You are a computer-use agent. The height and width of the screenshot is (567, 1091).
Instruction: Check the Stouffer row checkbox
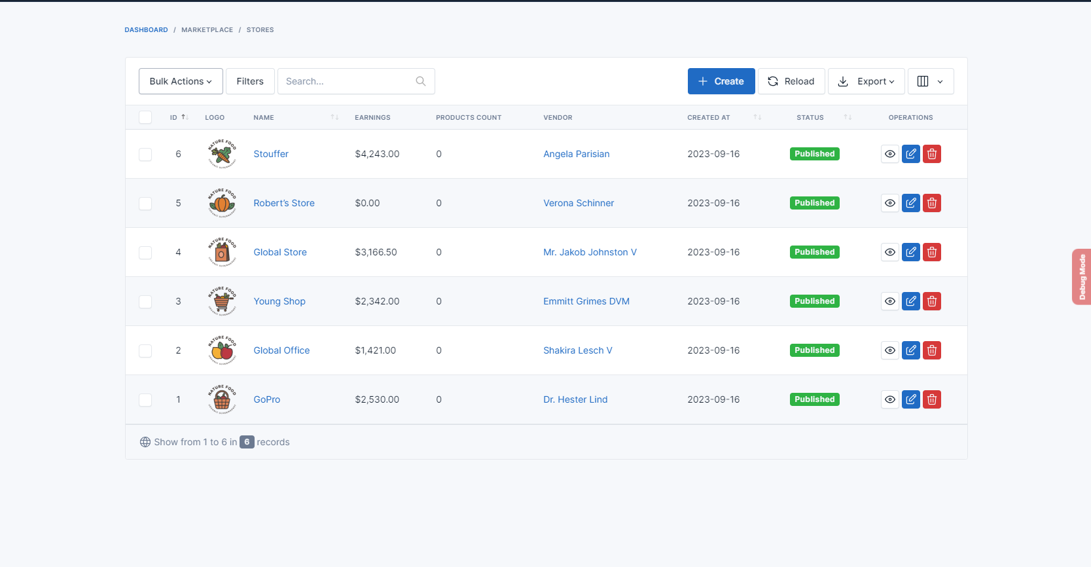pyautogui.click(x=145, y=155)
